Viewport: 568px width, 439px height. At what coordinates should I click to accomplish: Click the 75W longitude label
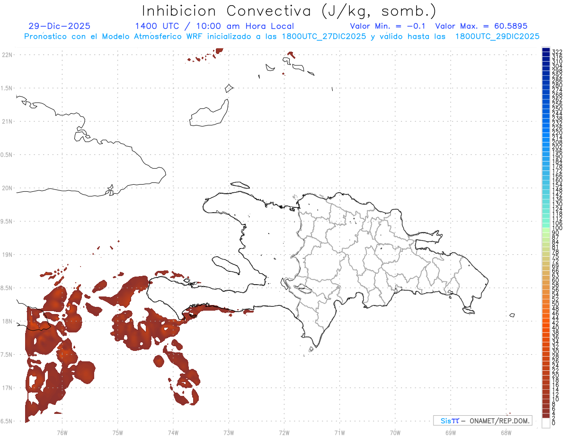click(x=118, y=432)
